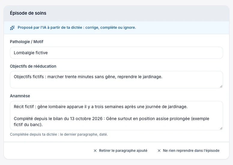Click Ne rien reprendre dans l'épisode button
This screenshot has width=233, height=165.
coord(189,151)
